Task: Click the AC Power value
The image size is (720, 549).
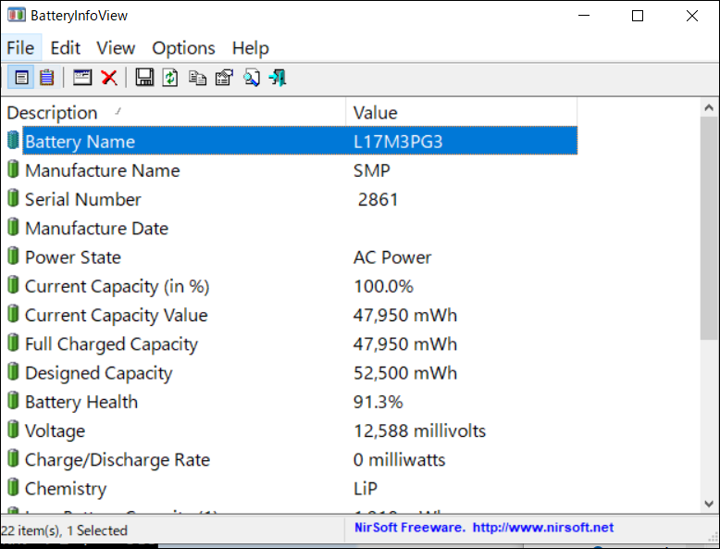Action: point(392,257)
